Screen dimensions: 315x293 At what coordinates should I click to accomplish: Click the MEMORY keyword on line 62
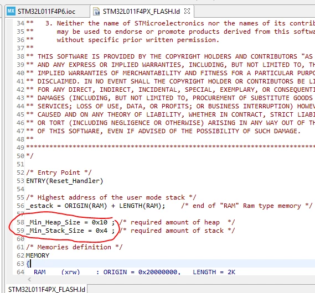(38, 255)
